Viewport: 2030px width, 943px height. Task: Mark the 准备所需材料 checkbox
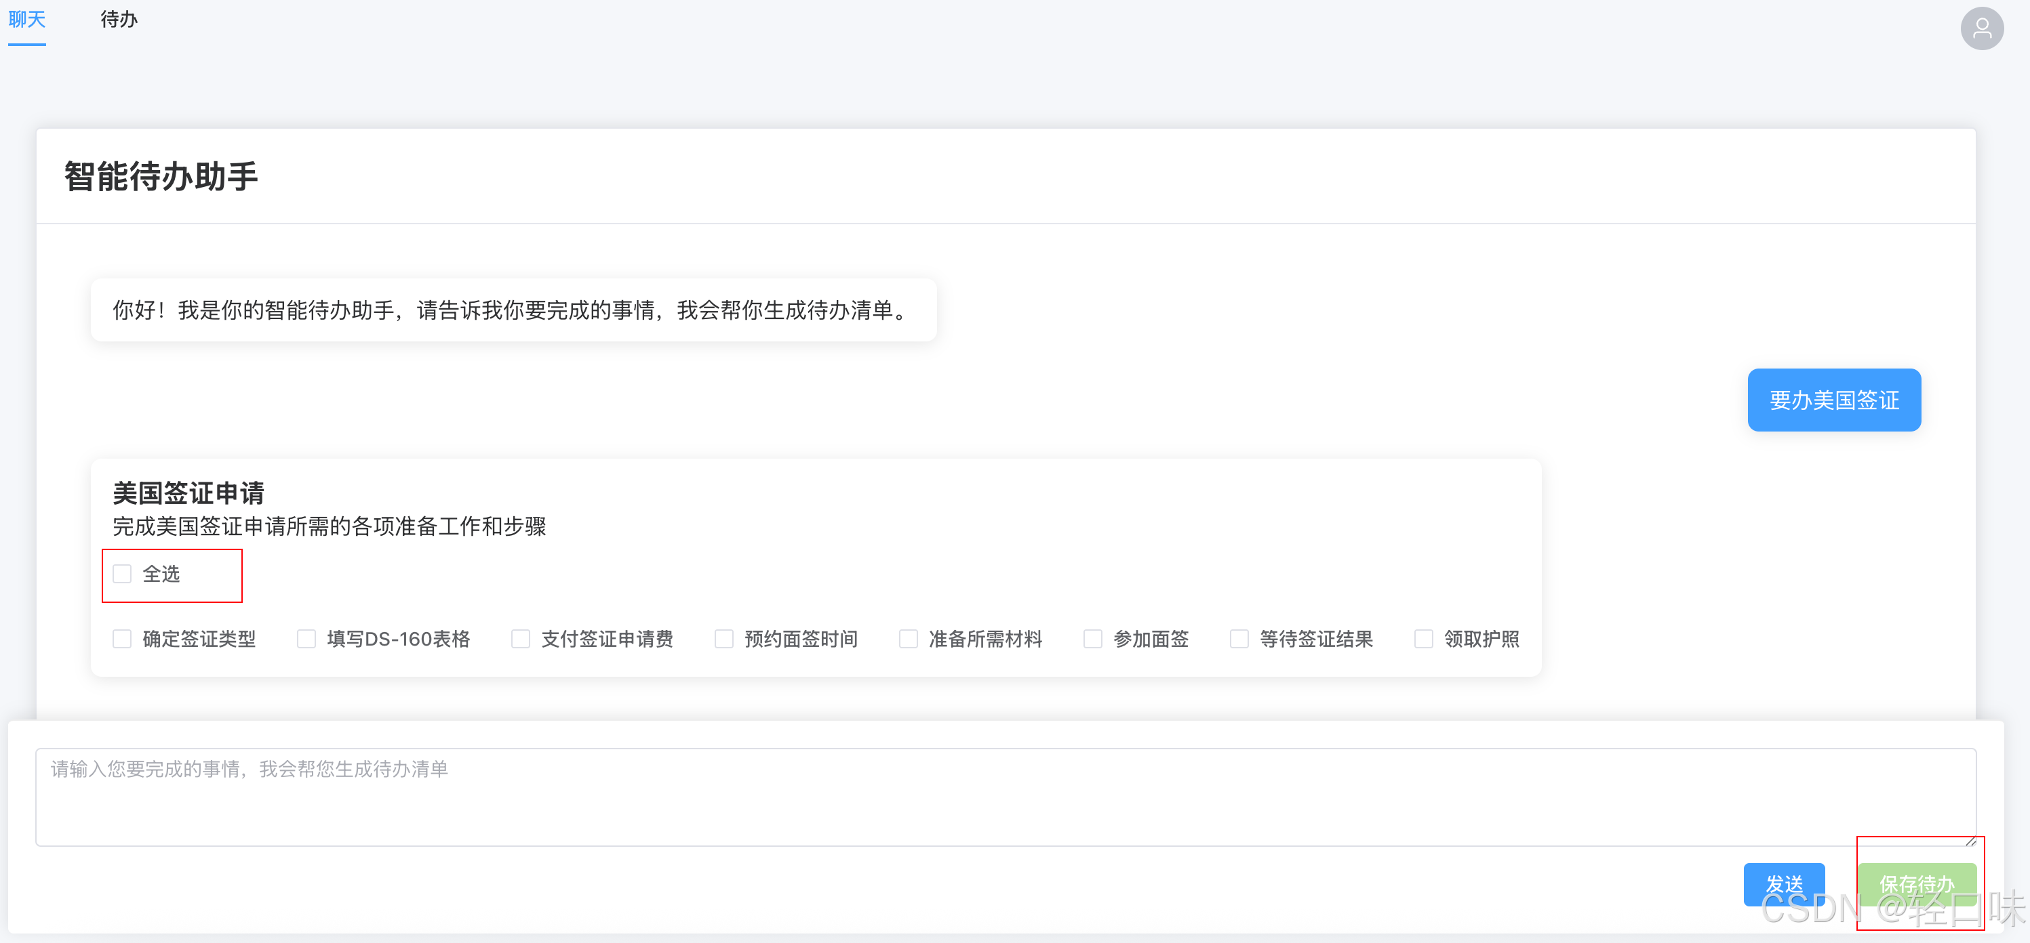pos(909,638)
